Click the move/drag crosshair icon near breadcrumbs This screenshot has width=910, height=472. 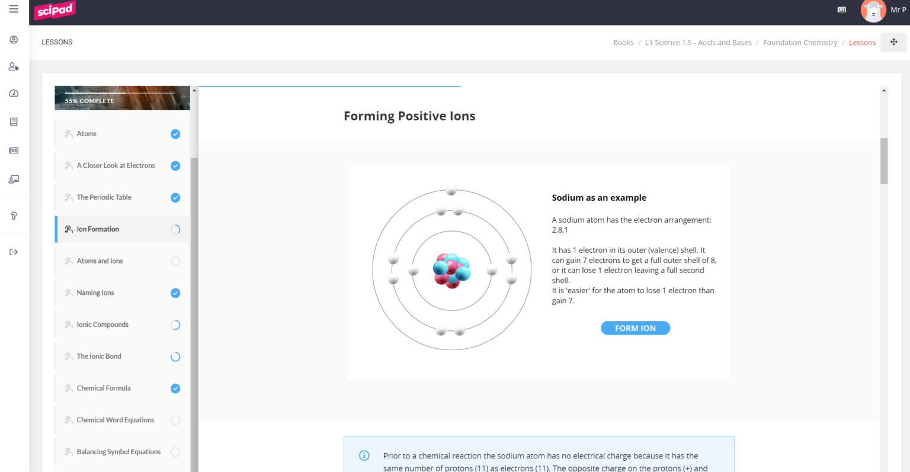(x=893, y=42)
